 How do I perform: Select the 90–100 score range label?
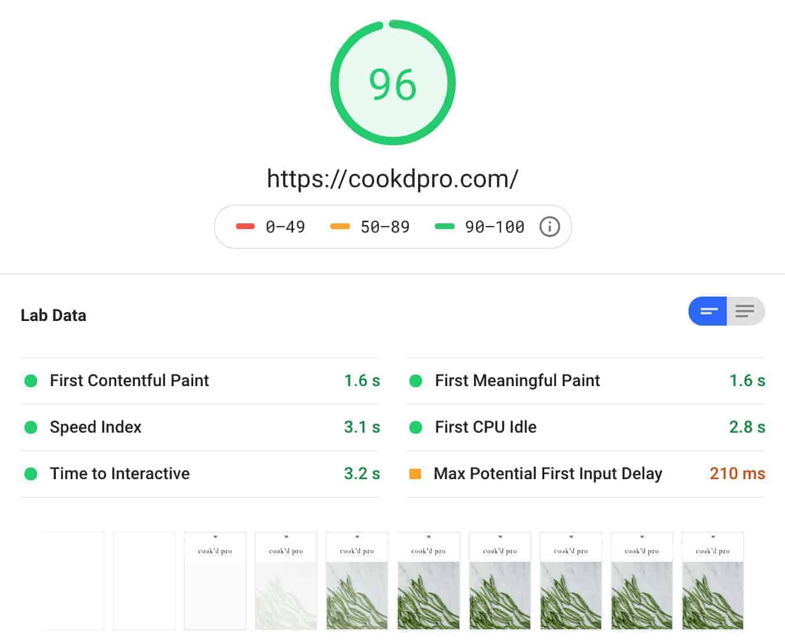click(x=495, y=227)
